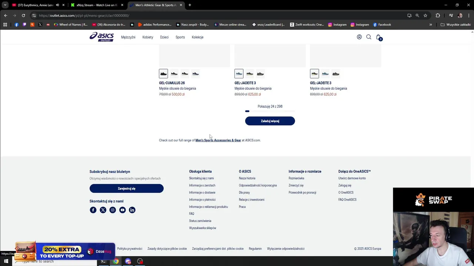Open Skontaktuj się z nami footer link
The width and height of the screenshot is (474, 266).
(x=201, y=178)
